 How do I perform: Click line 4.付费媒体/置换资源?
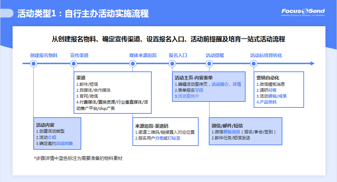tap(112, 105)
